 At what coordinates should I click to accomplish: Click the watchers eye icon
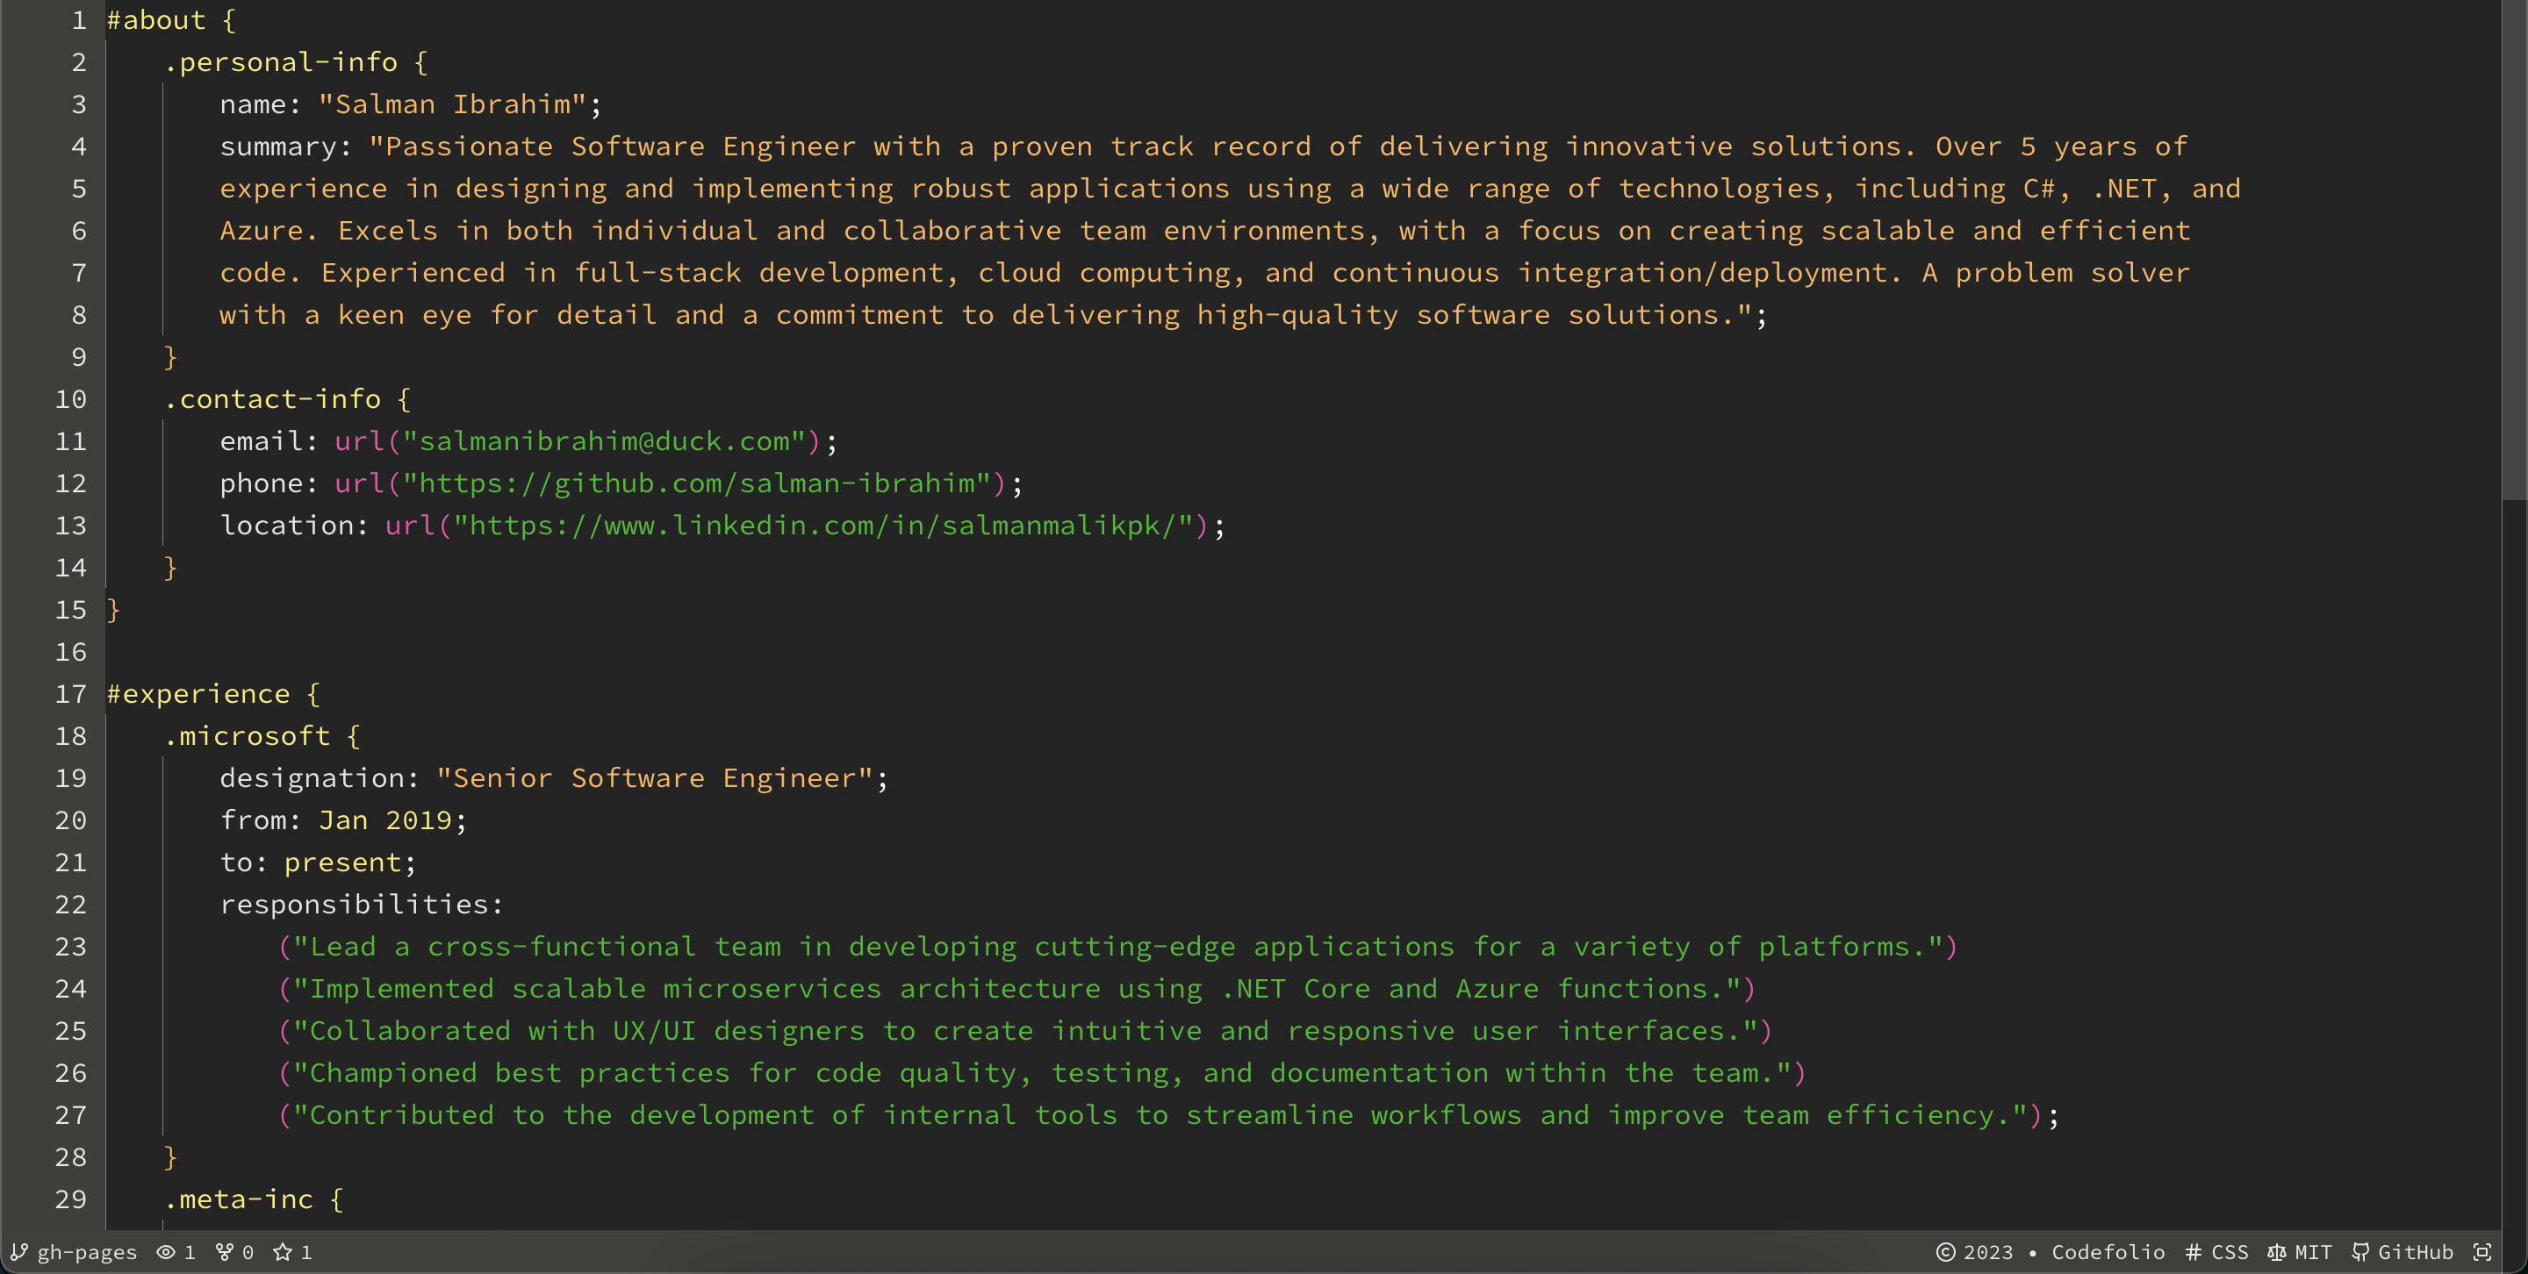(166, 1251)
